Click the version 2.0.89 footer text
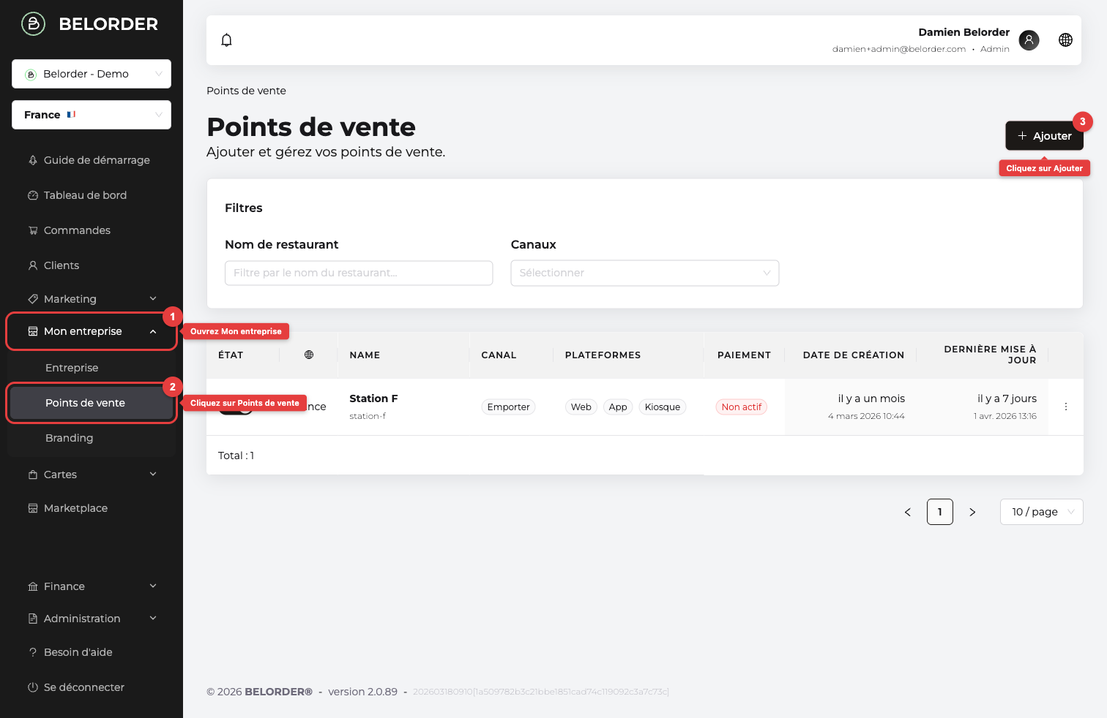This screenshot has width=1107, height=718. pos(362,692)
